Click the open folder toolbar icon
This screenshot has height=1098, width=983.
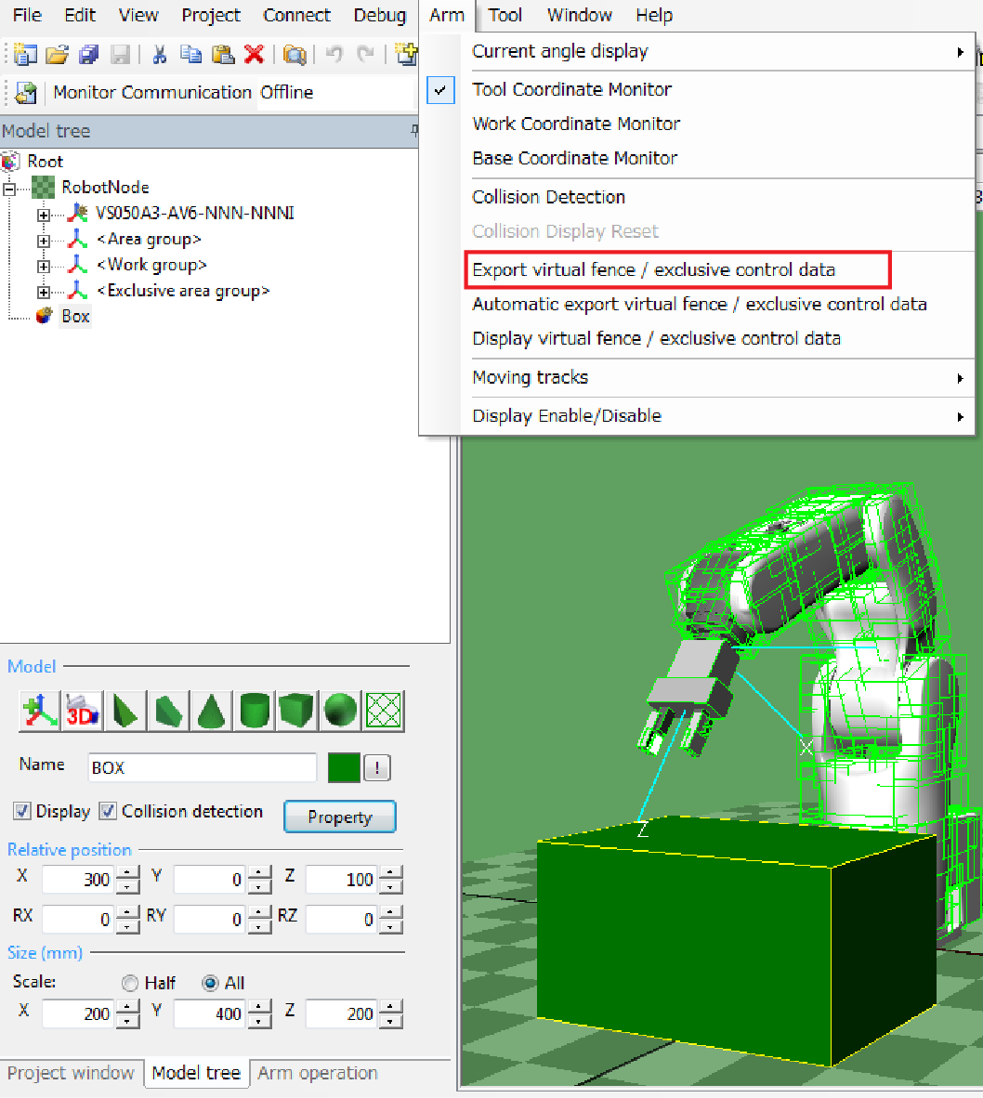tap(57, 55)
